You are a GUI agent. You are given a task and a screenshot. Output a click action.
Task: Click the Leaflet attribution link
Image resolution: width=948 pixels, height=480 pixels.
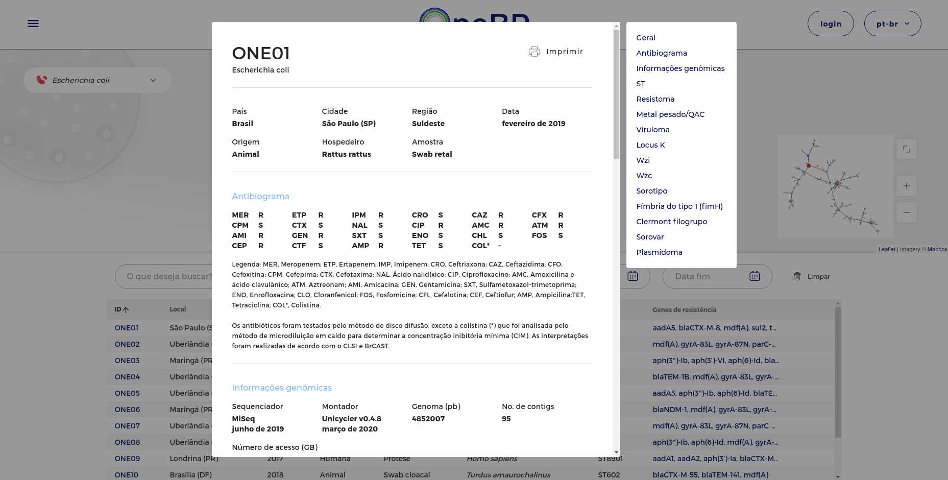pyautogui.click(x=887, y=249)
